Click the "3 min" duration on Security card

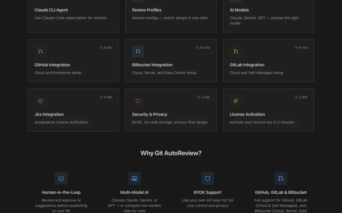pyautogui.click(x=205, y=97)
